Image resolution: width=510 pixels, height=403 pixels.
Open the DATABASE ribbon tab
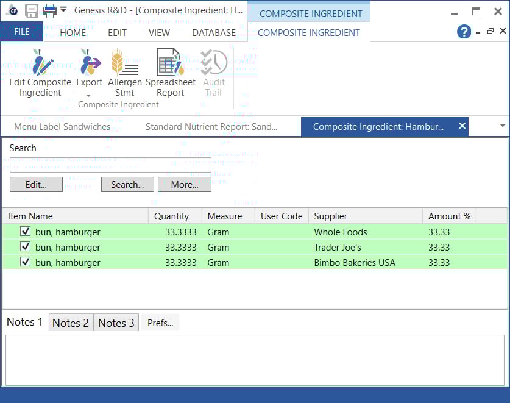point(213,33)
